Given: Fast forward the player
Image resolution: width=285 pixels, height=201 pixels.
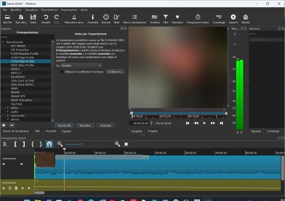Looking at the screenshot, I should (213, 123).
